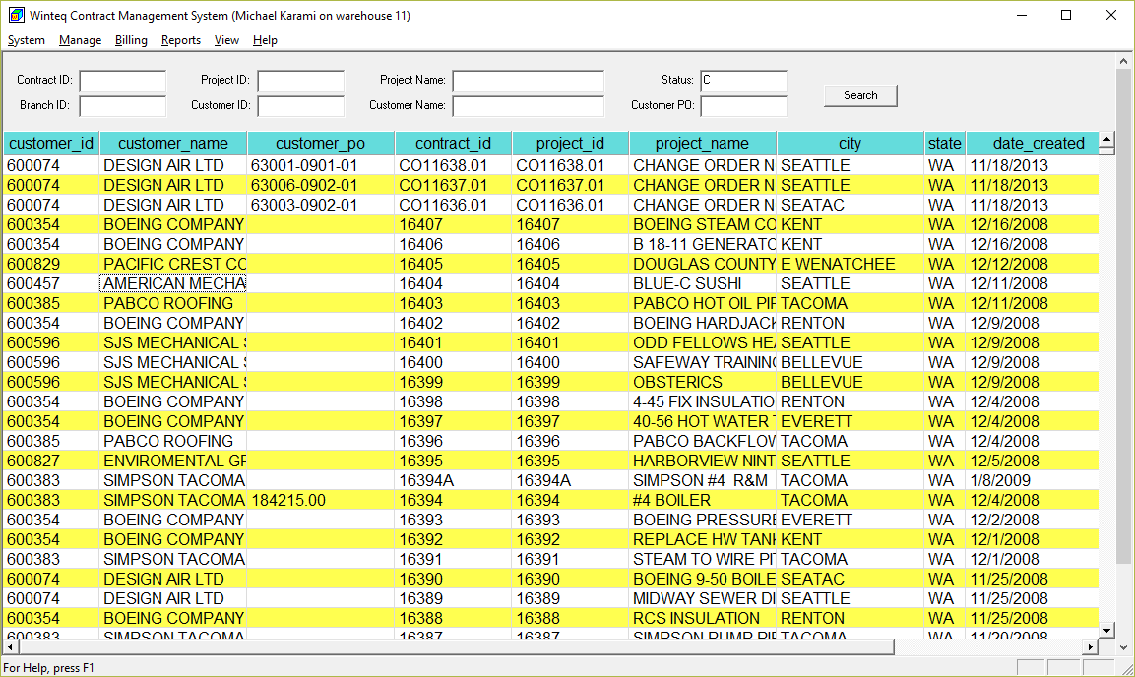Click the horizontal scrollbar thumb of the grid
The height and width of the screenshot is (677, 1135).
pyautogui.click(x=456, y=646)
